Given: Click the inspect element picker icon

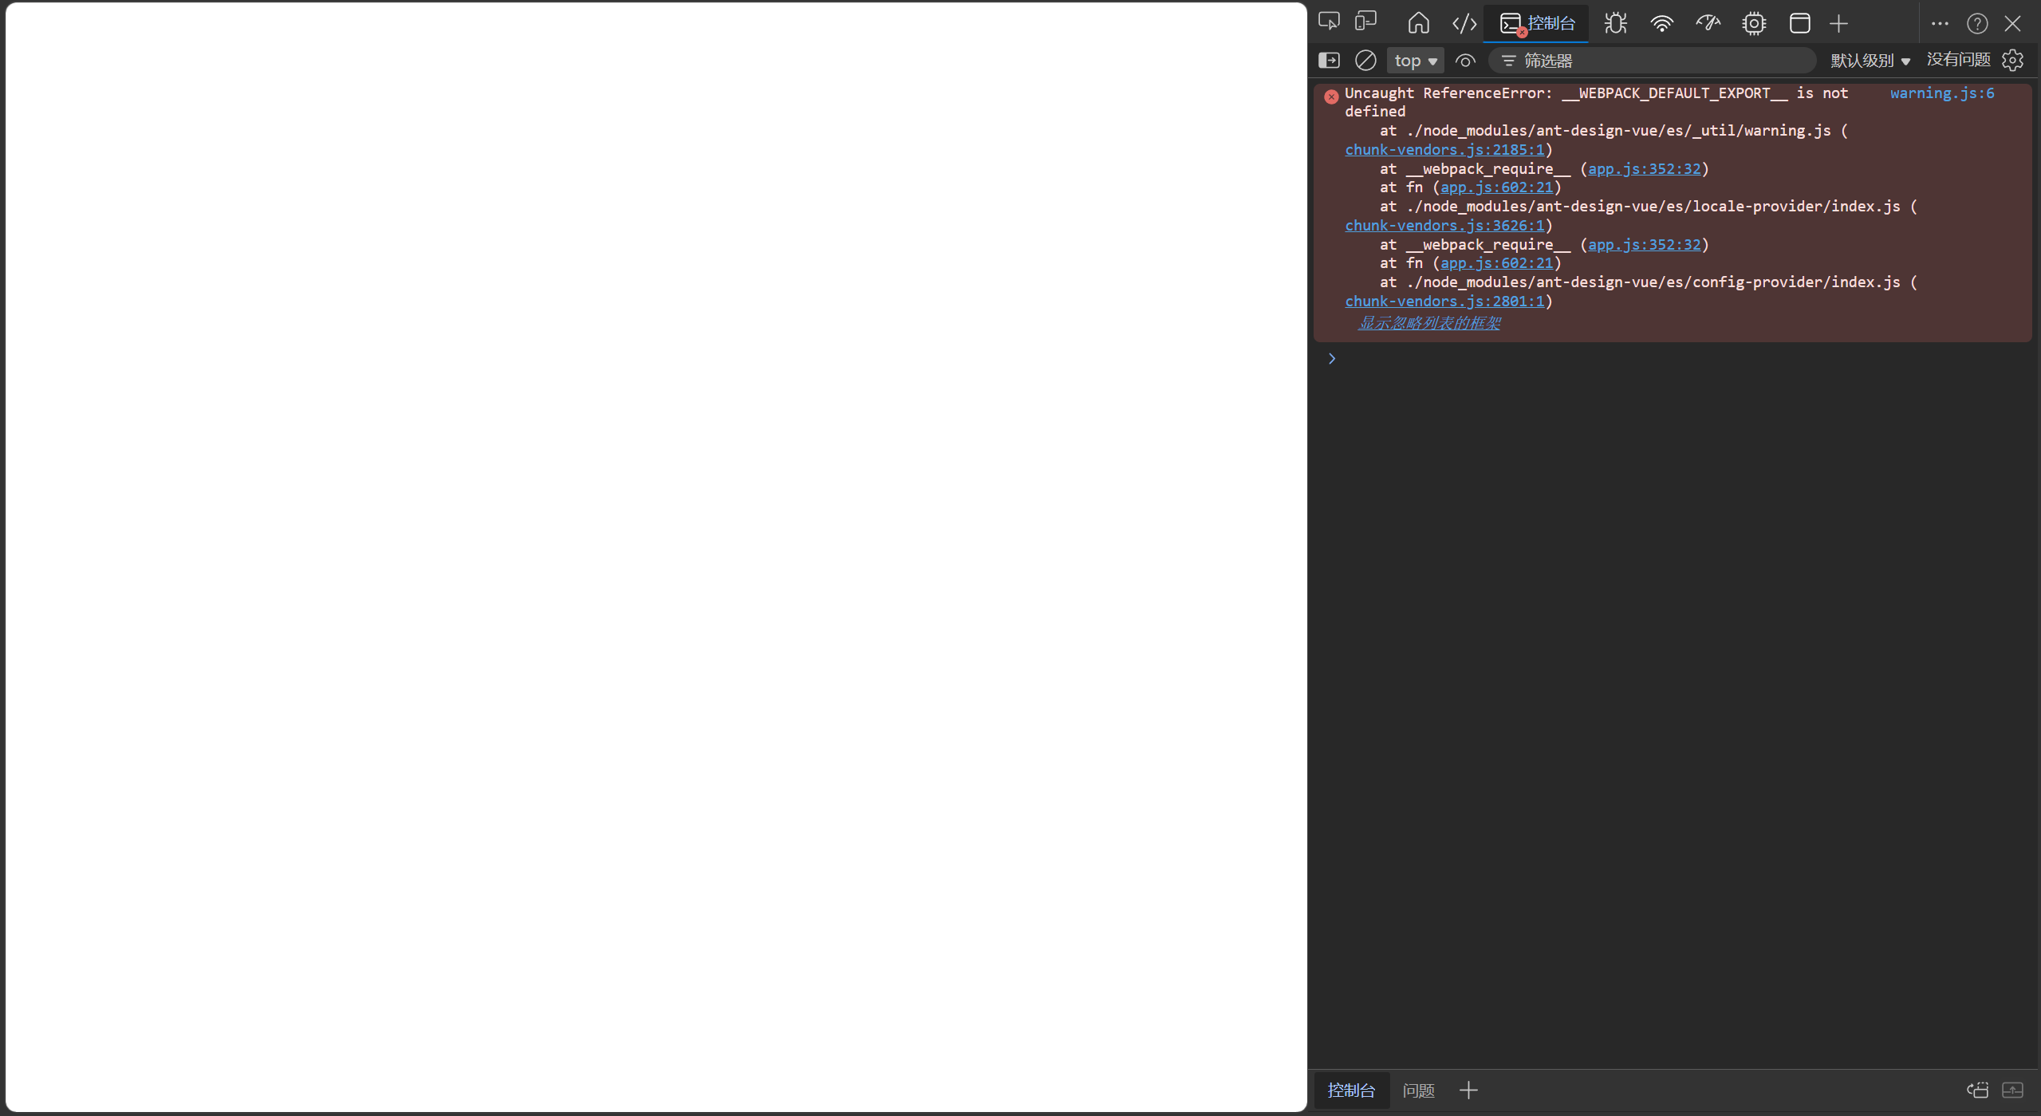Looking at the screenshot, I should tap(1329, 22).
